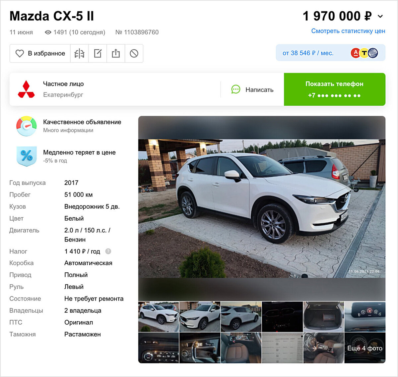Click the views eye counter icon
Image resolution: width=398 pixels, height=377 pixels.
click(x=48, y=32)
